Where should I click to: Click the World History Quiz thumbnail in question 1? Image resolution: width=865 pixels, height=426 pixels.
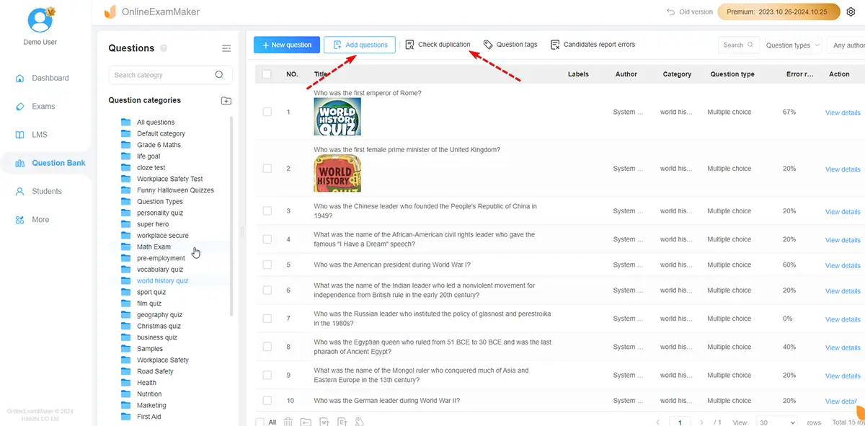(x=337, y=117)
